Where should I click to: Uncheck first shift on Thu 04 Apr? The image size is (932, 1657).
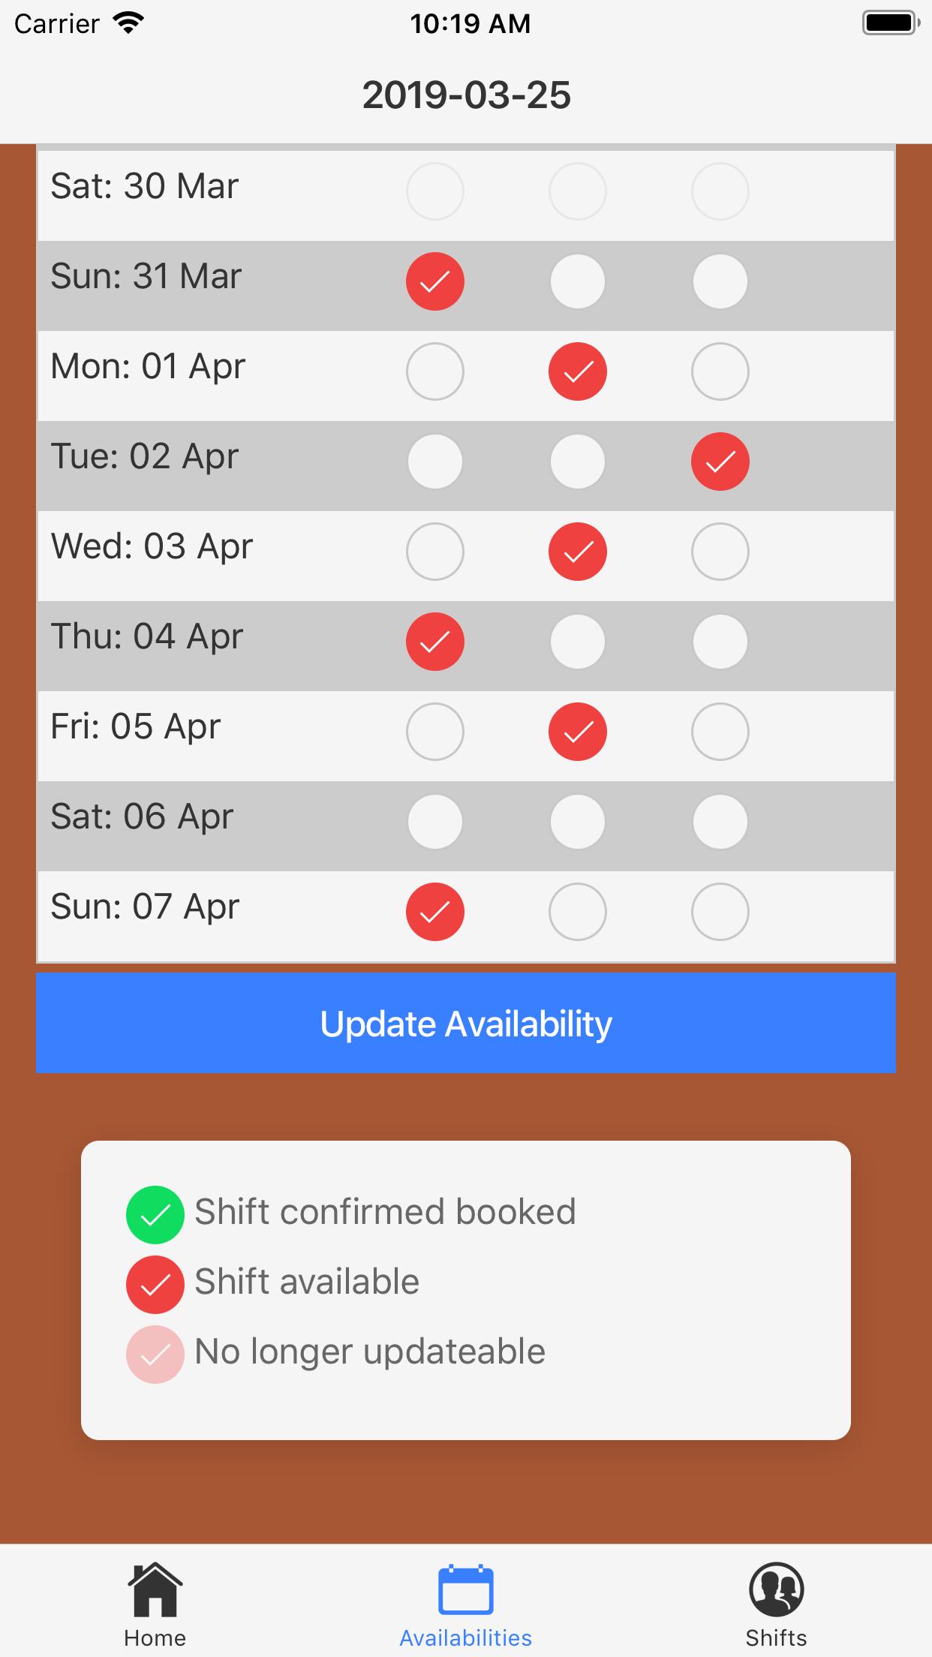click(435, 642)
